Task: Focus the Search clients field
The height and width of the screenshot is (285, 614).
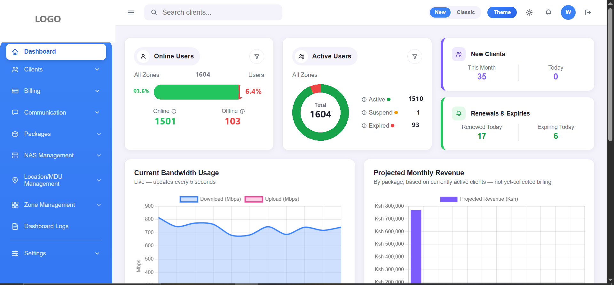Action: coord(213,12)
